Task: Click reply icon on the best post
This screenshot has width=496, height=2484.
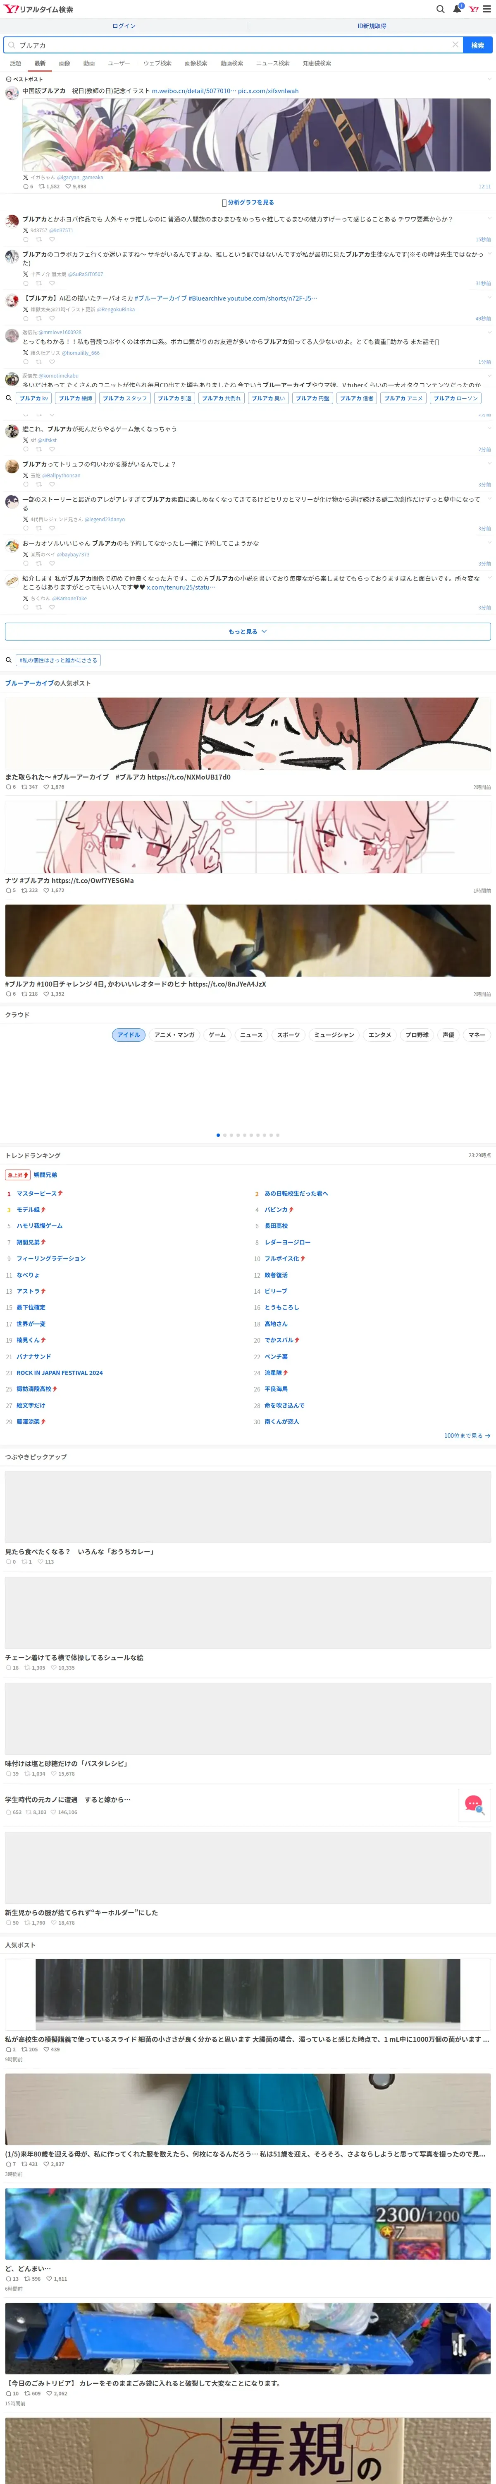Action: point(26,186)
